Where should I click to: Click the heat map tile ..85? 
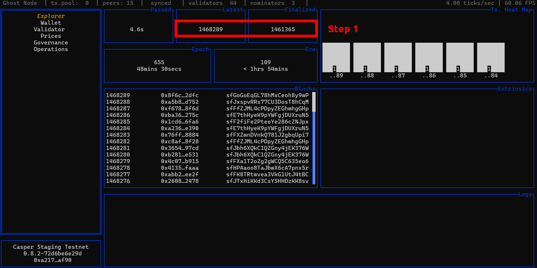coord(460,57)
